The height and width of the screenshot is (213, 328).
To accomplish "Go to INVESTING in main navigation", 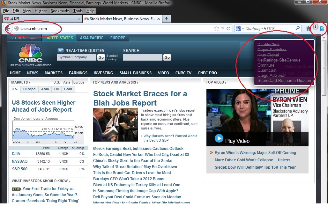I will pyautogui.click(x=103, y=73).
